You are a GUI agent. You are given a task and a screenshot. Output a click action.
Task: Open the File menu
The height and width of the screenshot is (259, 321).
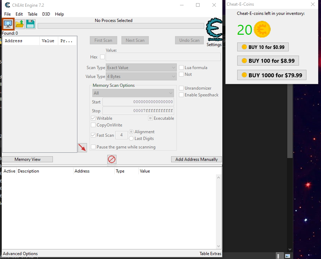[x=7, y=14]
